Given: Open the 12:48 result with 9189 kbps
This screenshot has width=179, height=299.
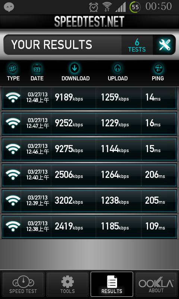Looking at the screenshot, I should coord(89,98).
